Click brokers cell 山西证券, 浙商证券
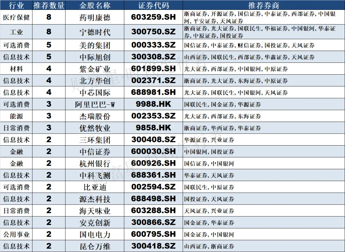Screen dimensions: 345x252 tap(264, 247)
